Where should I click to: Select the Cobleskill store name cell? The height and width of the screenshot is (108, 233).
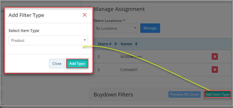[x=129, y=70]
